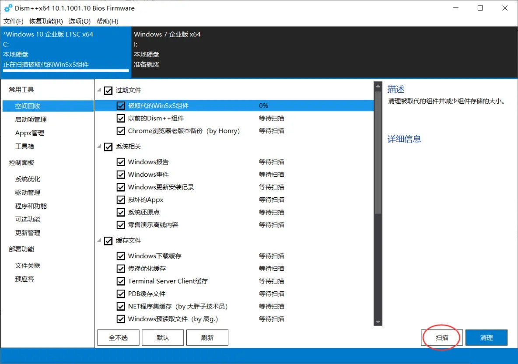Uncheck the Windows报告 checkbox

point(121,162)
